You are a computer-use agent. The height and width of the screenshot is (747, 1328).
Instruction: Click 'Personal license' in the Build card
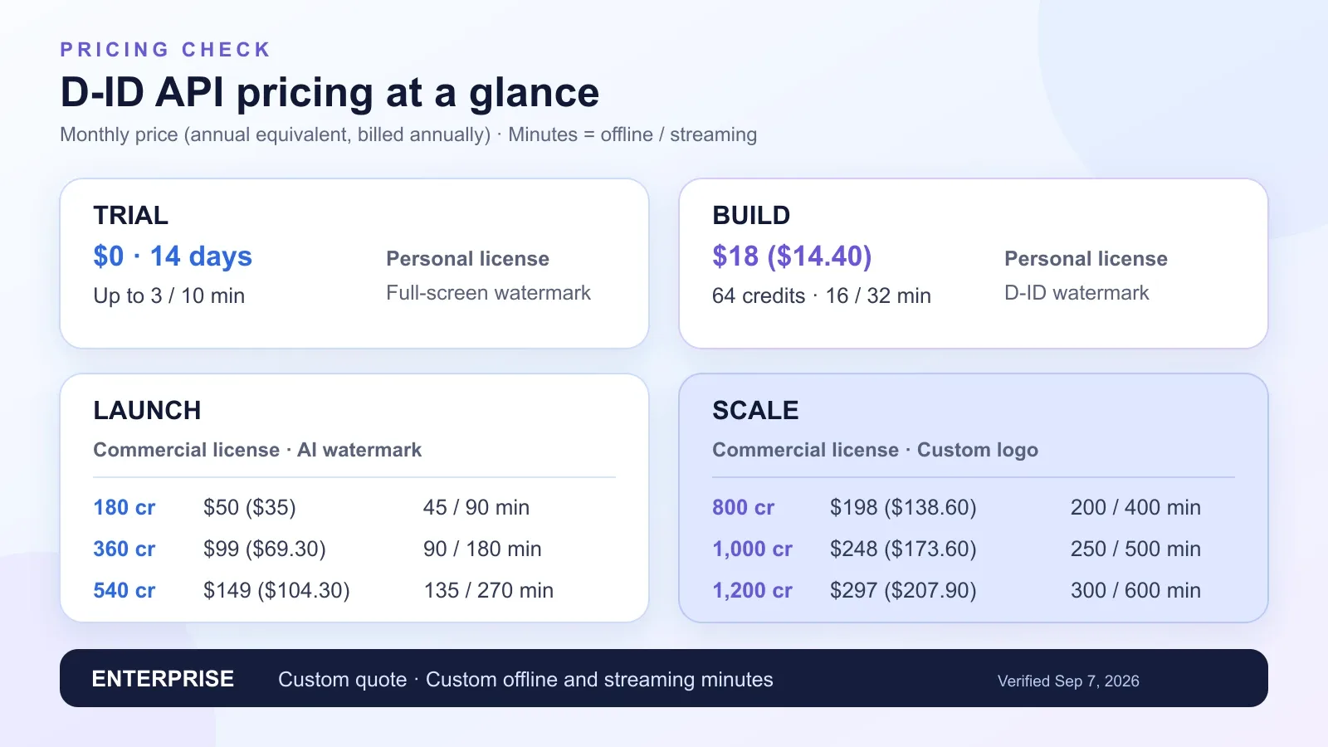pos(1086,259)
